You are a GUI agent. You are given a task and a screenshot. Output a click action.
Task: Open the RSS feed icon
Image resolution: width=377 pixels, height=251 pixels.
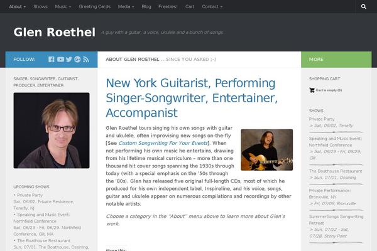[86, 60]
